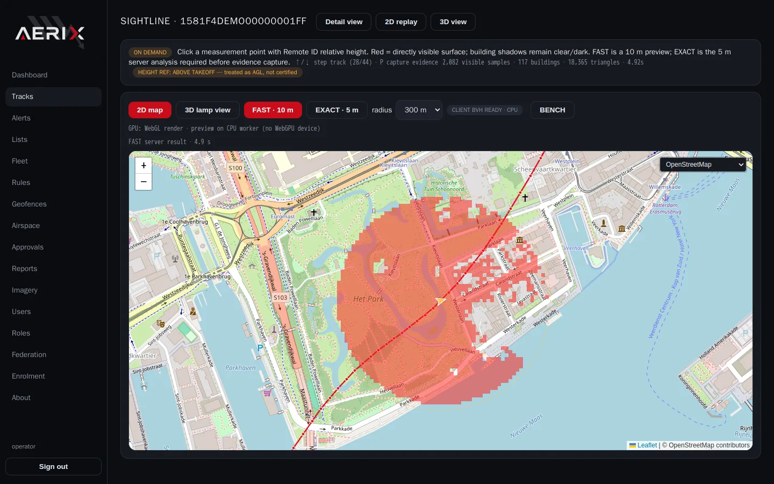The width and height of the screenshot is (774, 484).
Task: Open Users page
Action: coord(53,311)
